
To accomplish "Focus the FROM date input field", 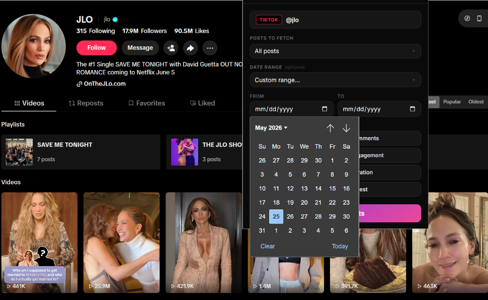I will point(292,109).
